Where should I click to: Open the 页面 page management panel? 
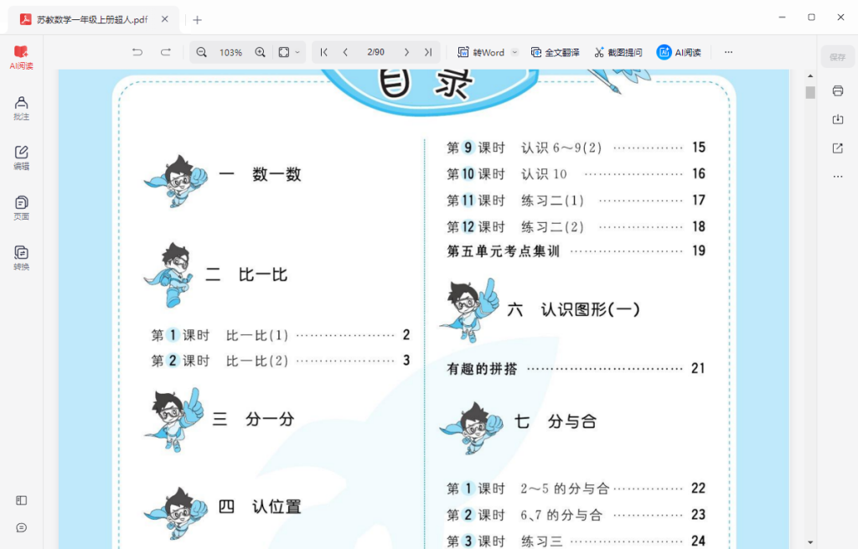pyautogui.click(x=21, y=207)
